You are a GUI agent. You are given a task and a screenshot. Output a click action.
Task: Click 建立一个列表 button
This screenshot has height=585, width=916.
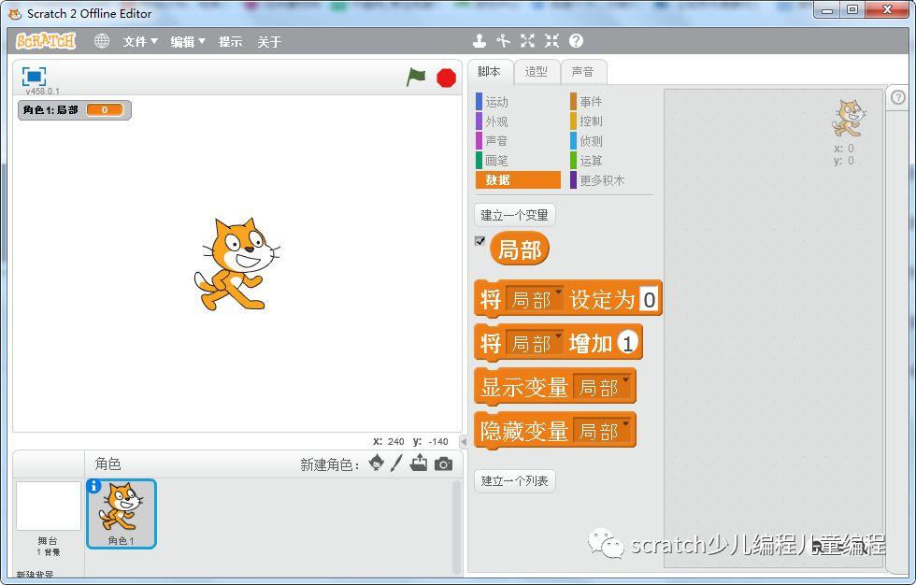pyautogui.click(x=514, y=480)
